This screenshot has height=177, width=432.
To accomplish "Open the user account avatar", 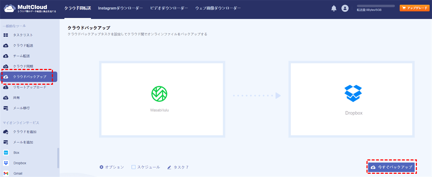I will point(345,8).
